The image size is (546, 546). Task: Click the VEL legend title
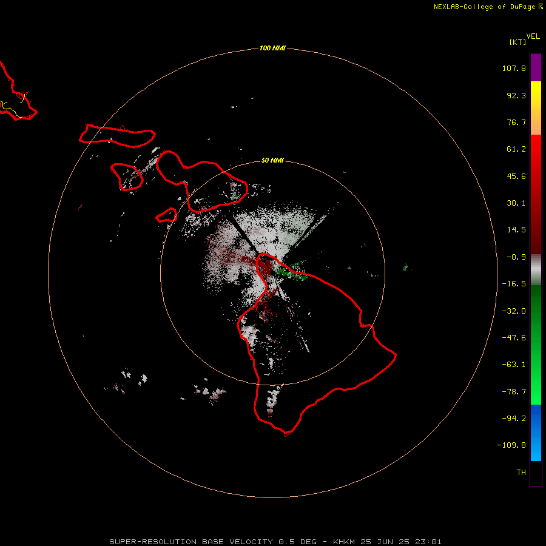[x=533, y=36]
